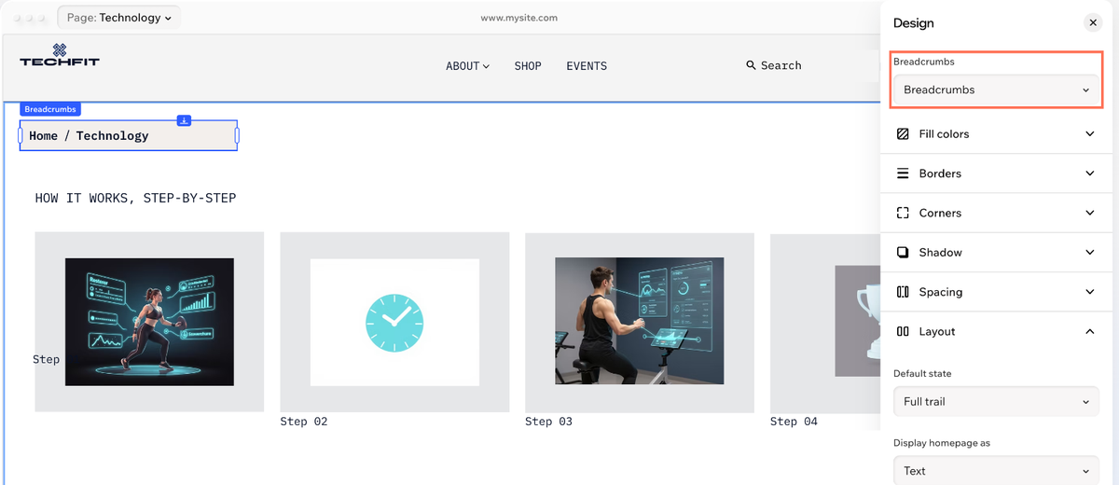The width and height of the screenshot is (1119, 485).
Task: Click the Search field text
Action: [781, 65]
